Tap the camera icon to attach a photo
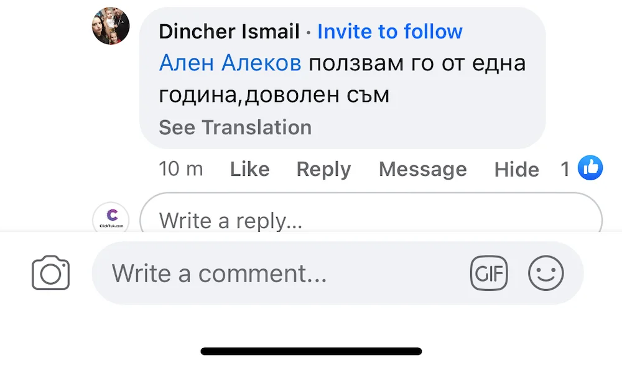 click(x=50, y=273)
